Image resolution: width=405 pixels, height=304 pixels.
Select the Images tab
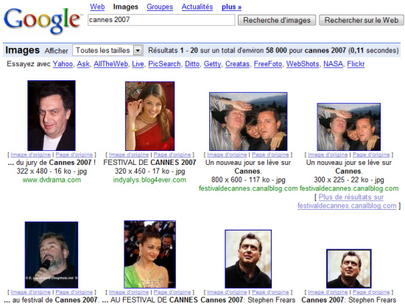125,7
